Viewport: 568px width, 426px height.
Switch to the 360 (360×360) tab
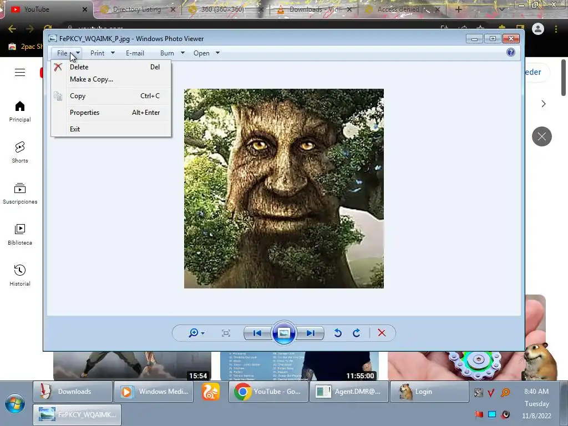tap(222, 9)
